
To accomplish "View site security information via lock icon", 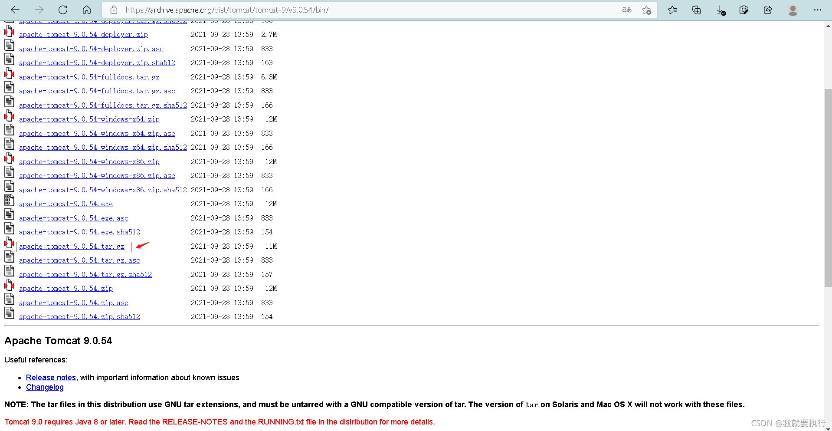I will pos(113,10).
